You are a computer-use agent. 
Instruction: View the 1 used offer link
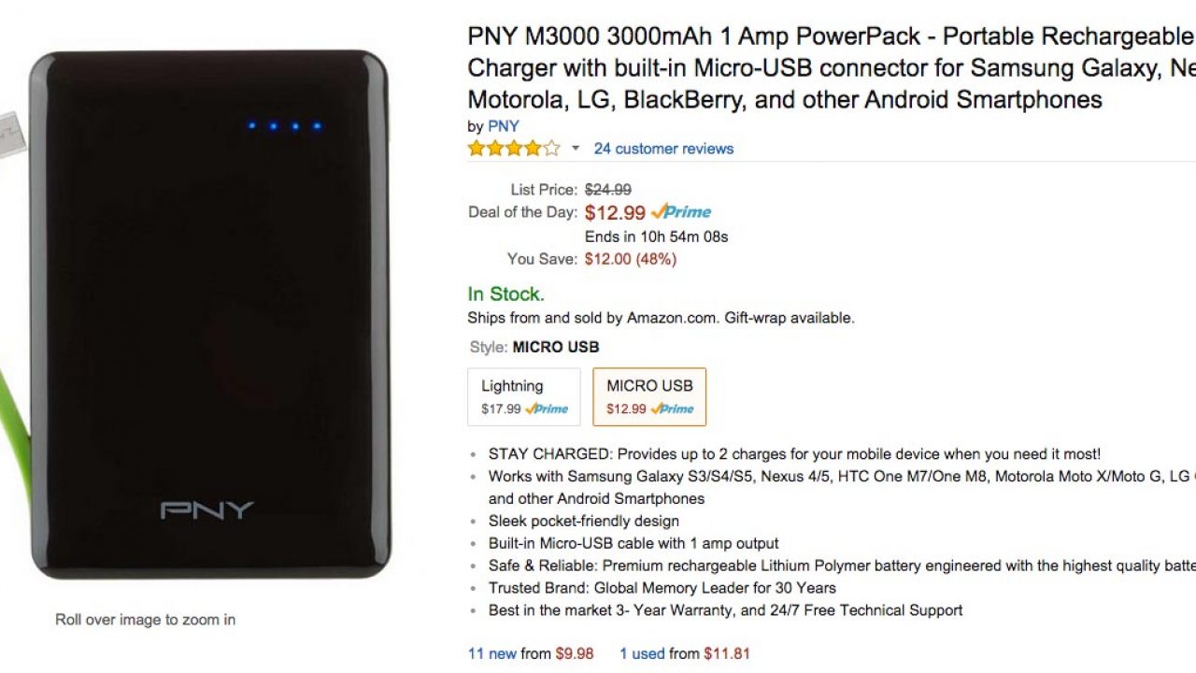(x=642, y=653)
